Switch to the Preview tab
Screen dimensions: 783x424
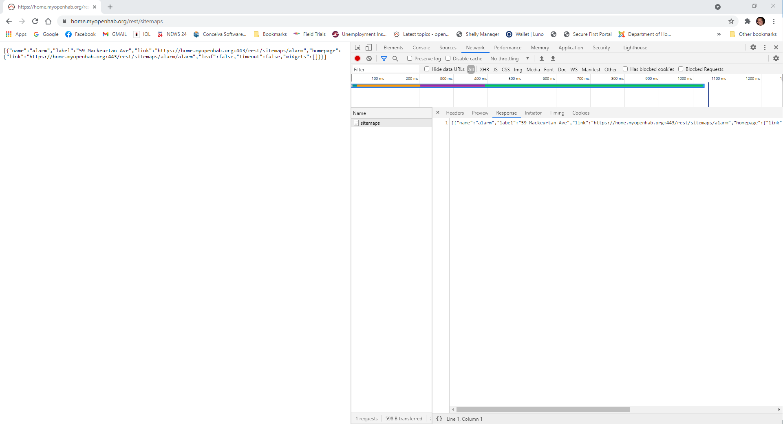pyautogui.click(x=480, y=113)
